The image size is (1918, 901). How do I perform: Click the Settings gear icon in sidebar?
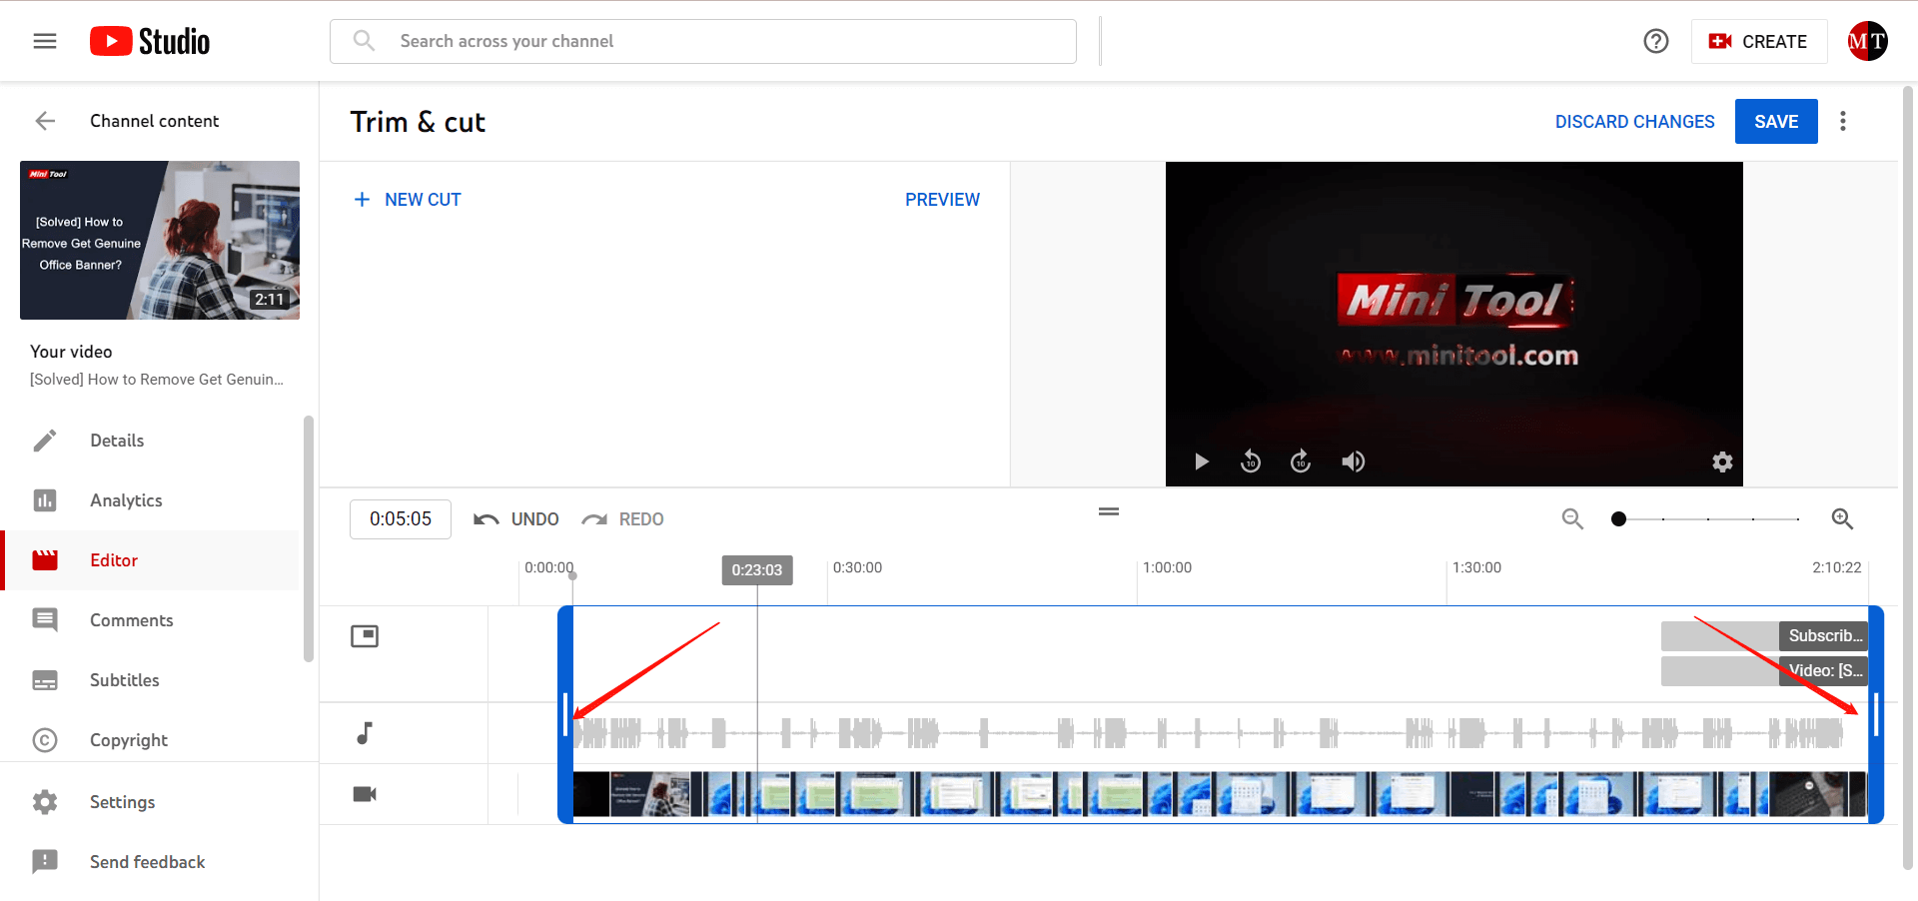[45, 802]
